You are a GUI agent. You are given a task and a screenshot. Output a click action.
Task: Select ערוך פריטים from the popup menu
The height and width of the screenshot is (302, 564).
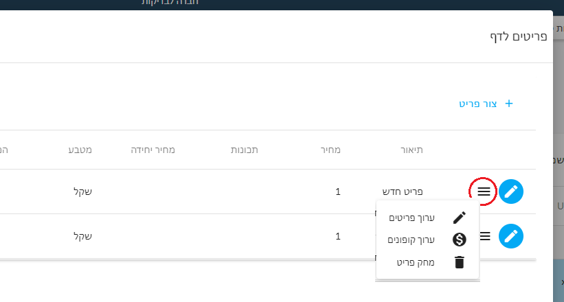[427, 218]
